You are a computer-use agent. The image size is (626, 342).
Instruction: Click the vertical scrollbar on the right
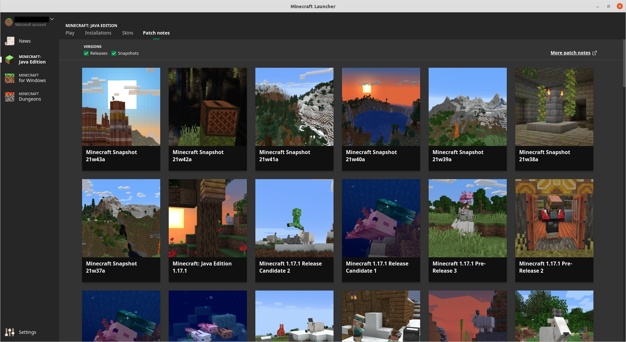click(x=624, y=64)
